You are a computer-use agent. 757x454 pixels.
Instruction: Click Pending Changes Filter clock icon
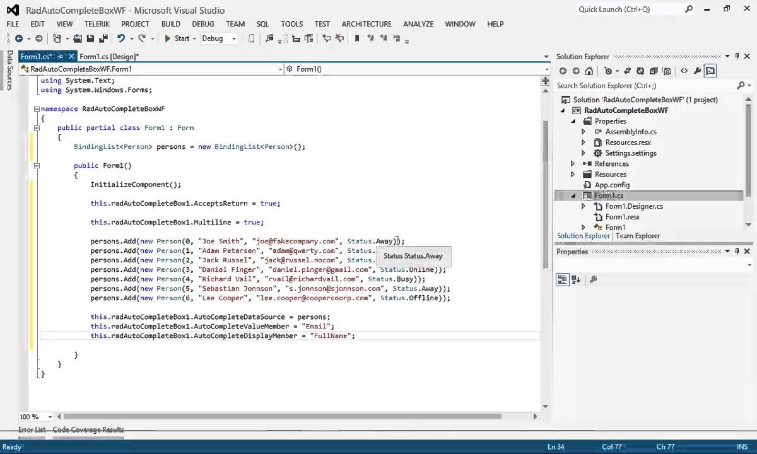(607, 71)
